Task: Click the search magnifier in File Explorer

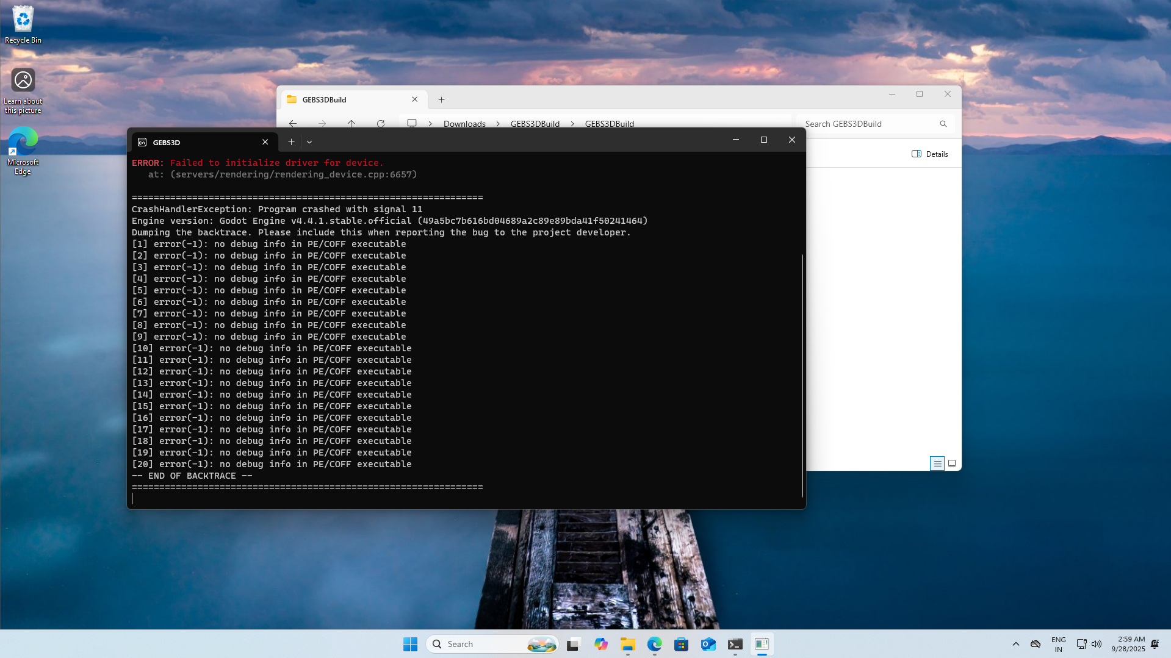Action: tap(943, 124)
